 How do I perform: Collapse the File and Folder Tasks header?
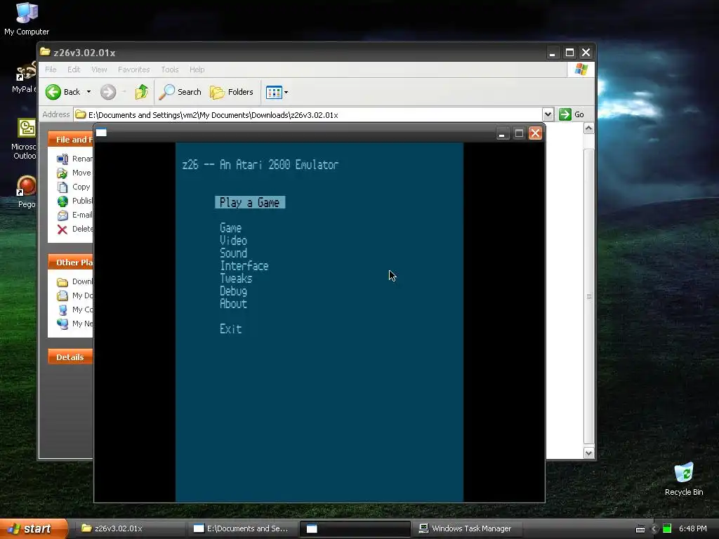coord(71,140)
